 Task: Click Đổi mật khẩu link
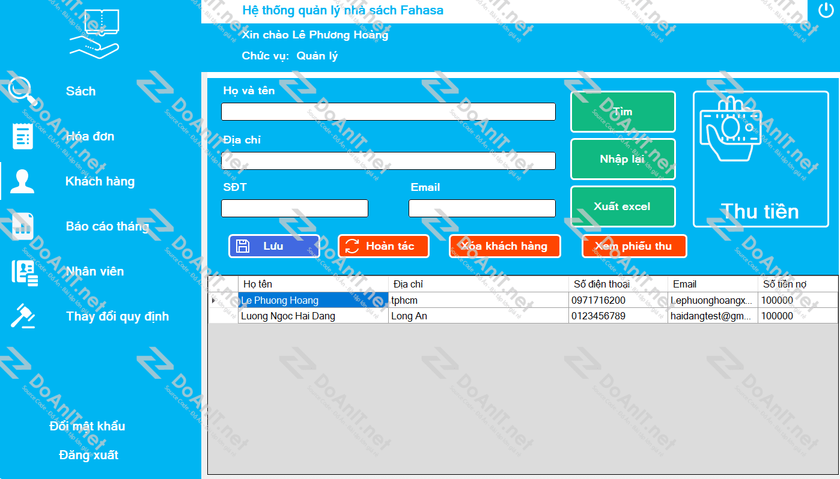(87, 426)
